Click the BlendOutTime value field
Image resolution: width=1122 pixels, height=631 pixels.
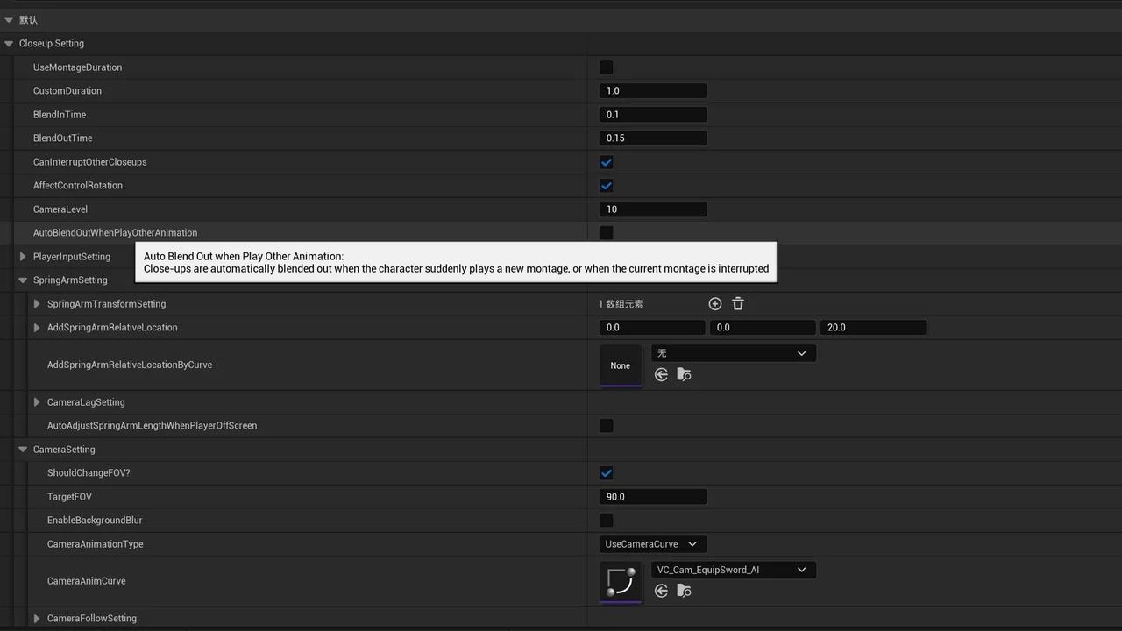click(653, 138)
